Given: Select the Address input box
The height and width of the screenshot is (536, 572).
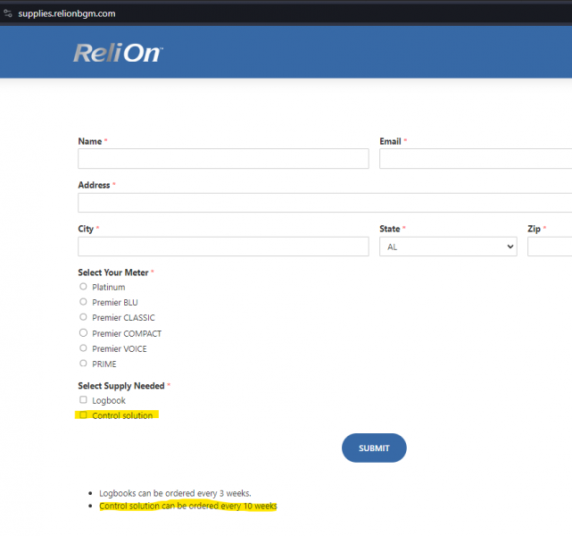Looking at the screenshot, I should (325, 203).
